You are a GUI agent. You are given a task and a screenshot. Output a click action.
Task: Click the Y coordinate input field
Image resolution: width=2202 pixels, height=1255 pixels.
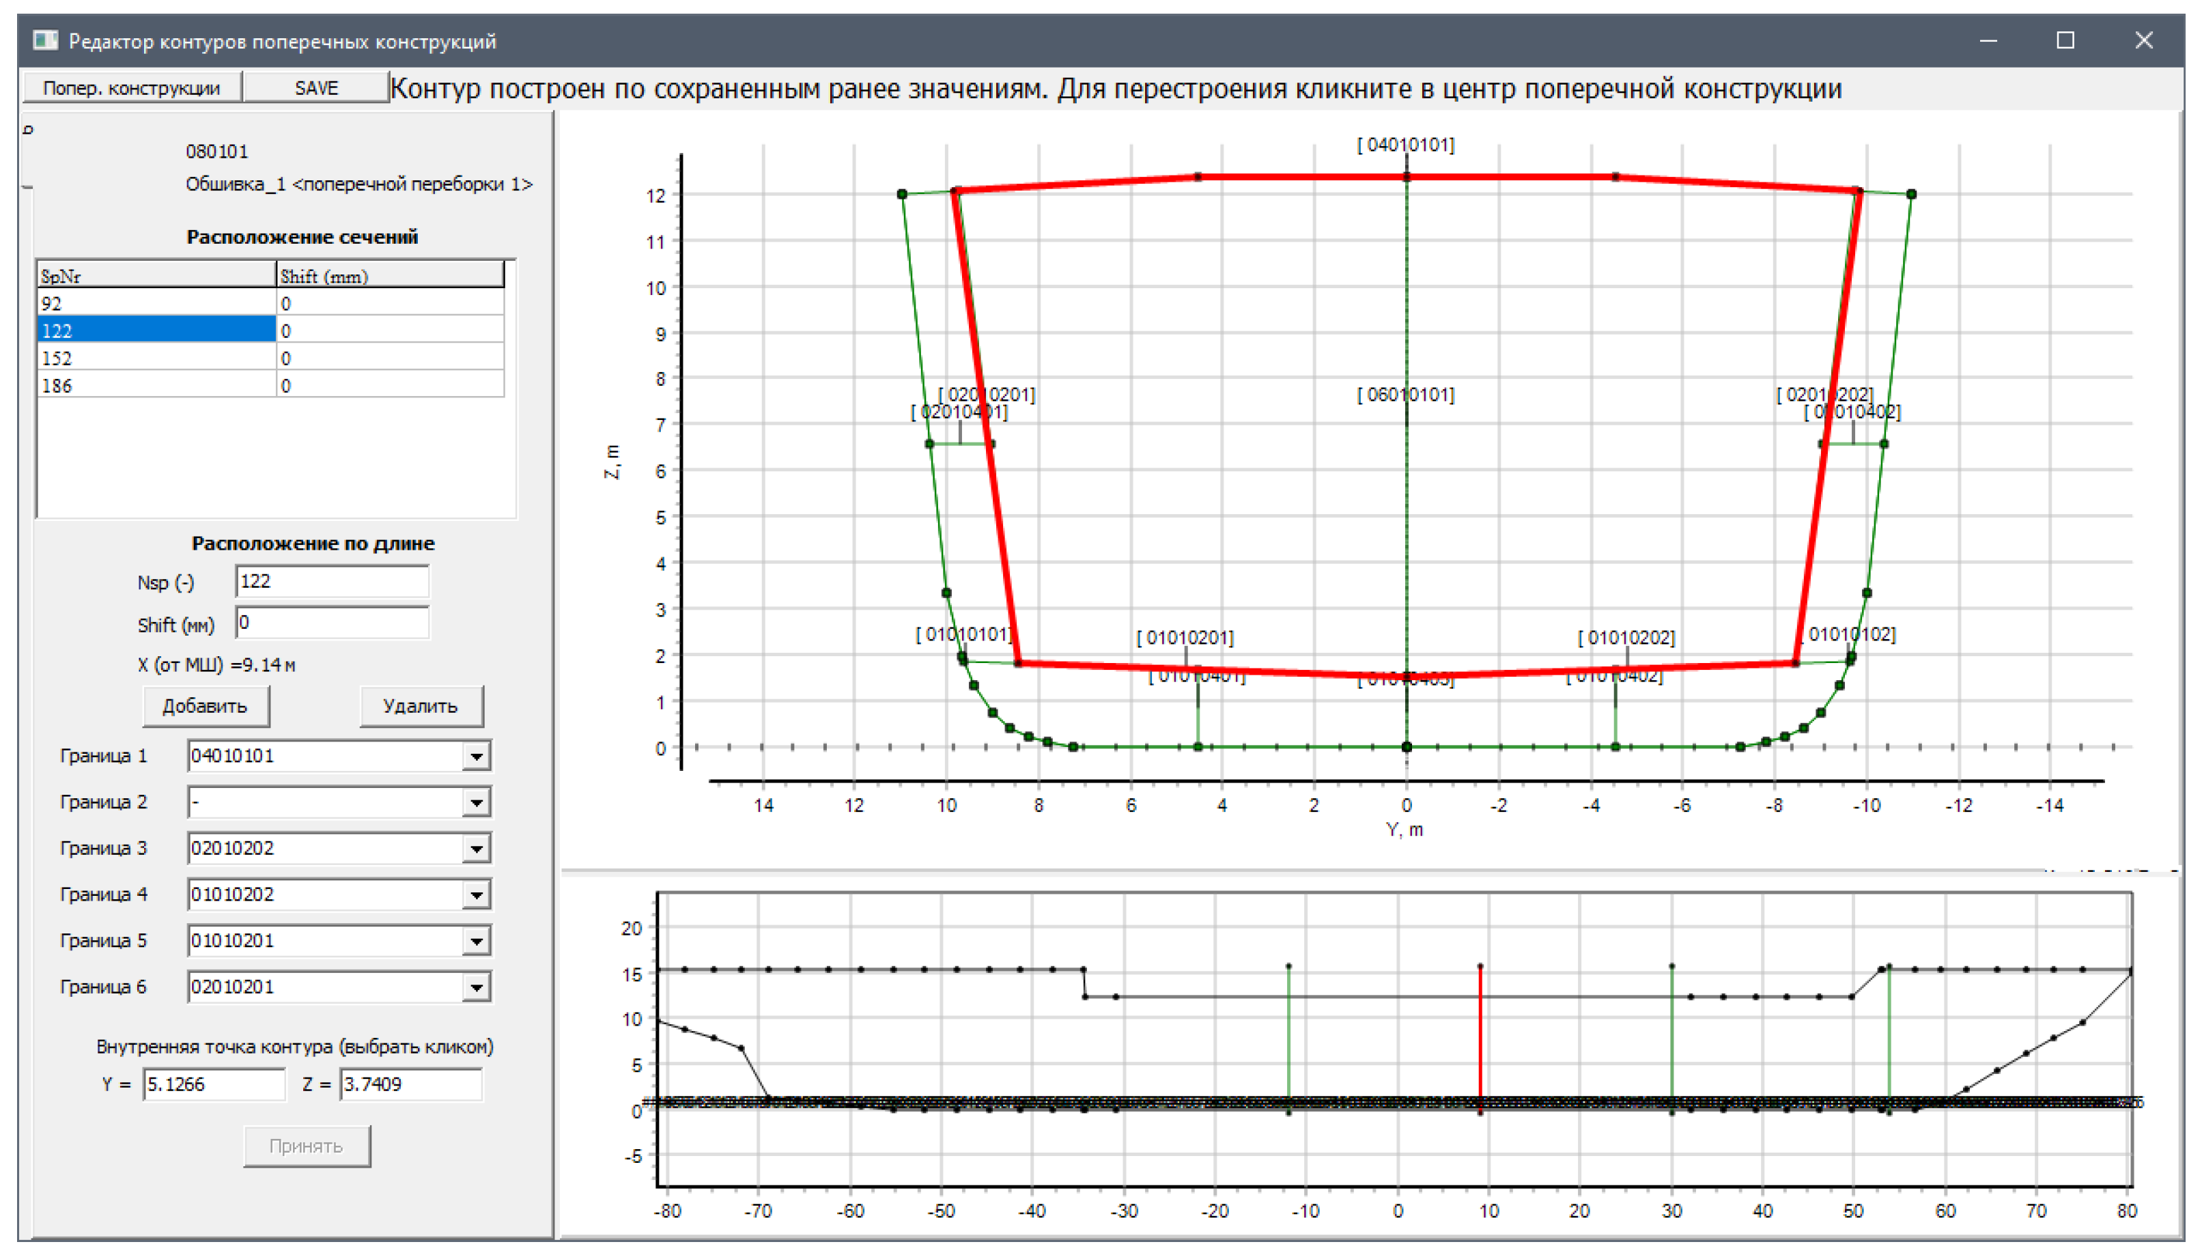click(x=213, y=1084)
